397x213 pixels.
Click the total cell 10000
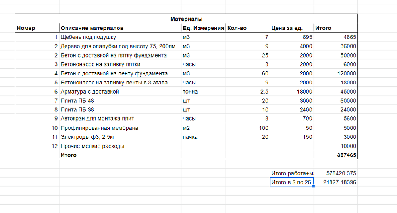point(336,146)
